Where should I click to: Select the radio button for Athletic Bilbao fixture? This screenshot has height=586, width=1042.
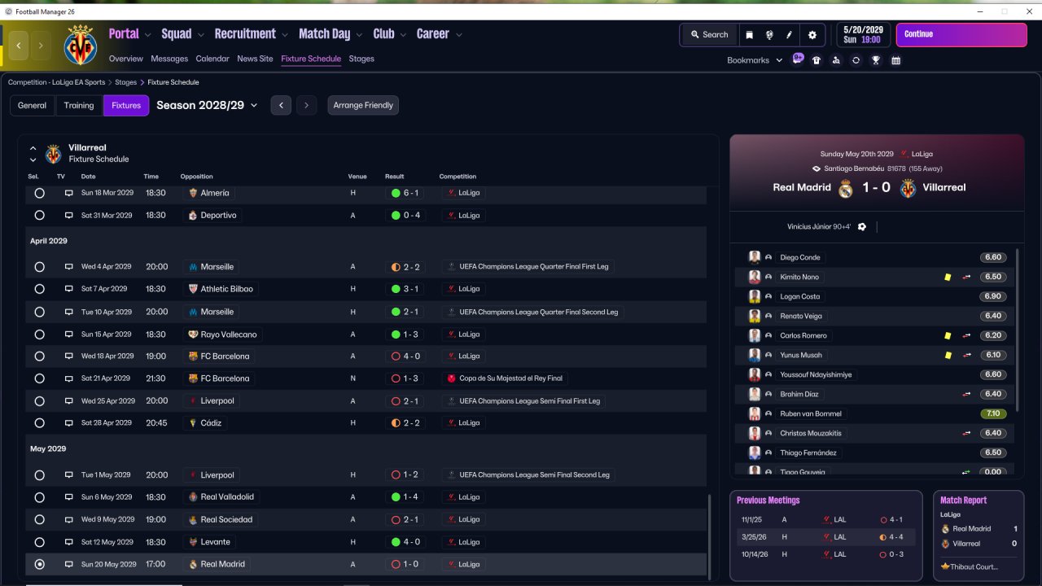point(39,289)
